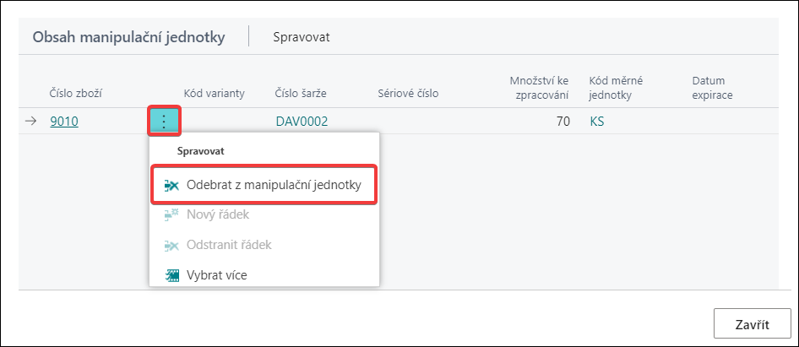
Task: Select the Odstranit řádek menu entry
Action: (264, 245)
